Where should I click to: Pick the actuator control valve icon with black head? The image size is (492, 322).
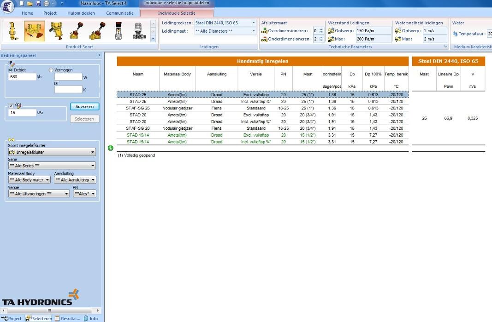tap(119, 31)
